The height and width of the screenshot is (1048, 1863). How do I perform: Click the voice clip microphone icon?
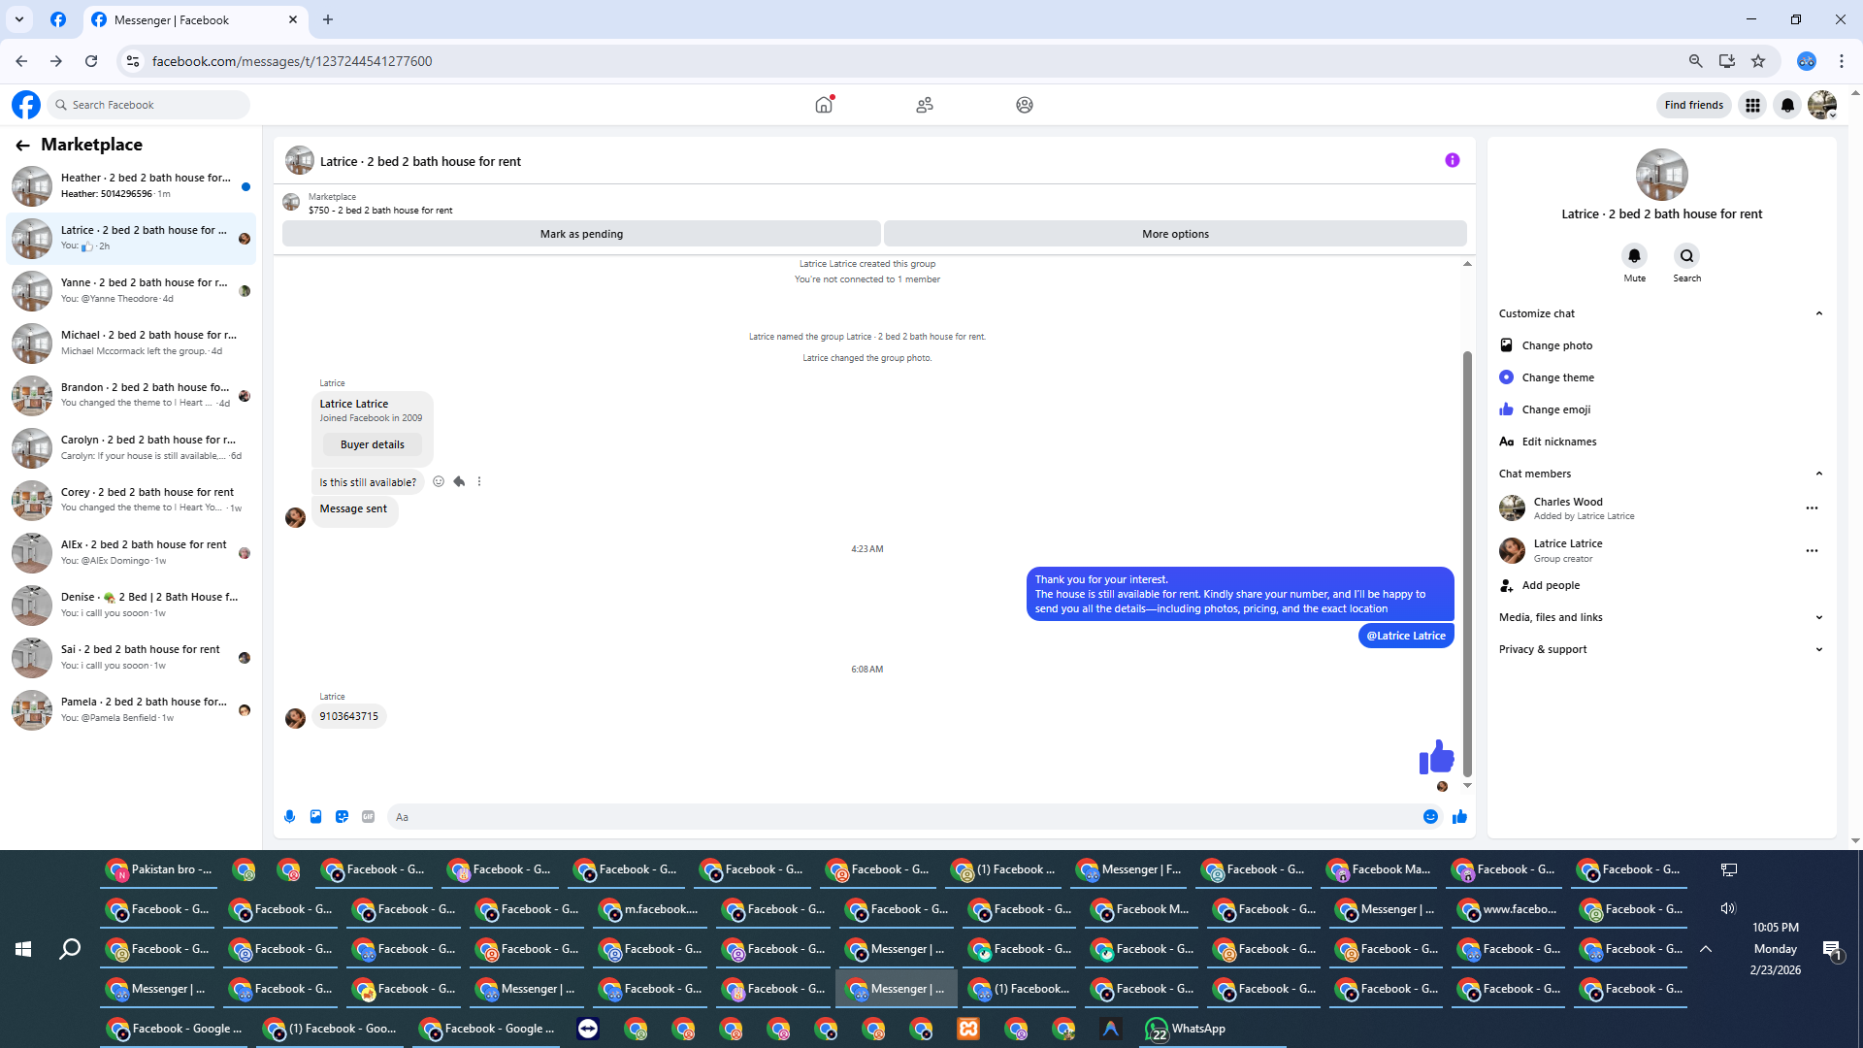(289, 817)
